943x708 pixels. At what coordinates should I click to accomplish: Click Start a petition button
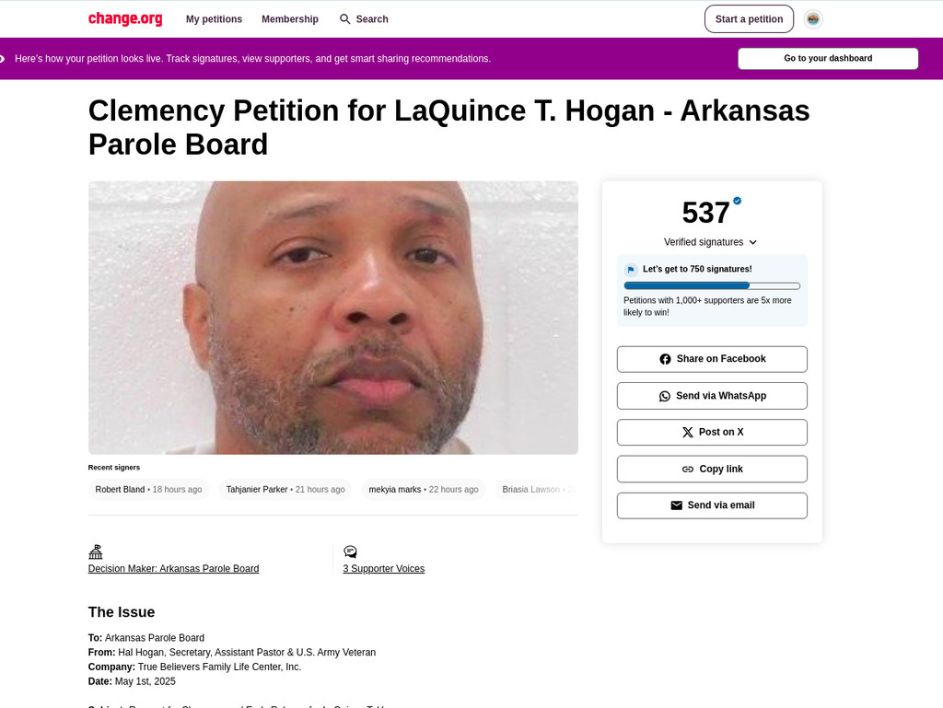point(749,19)
